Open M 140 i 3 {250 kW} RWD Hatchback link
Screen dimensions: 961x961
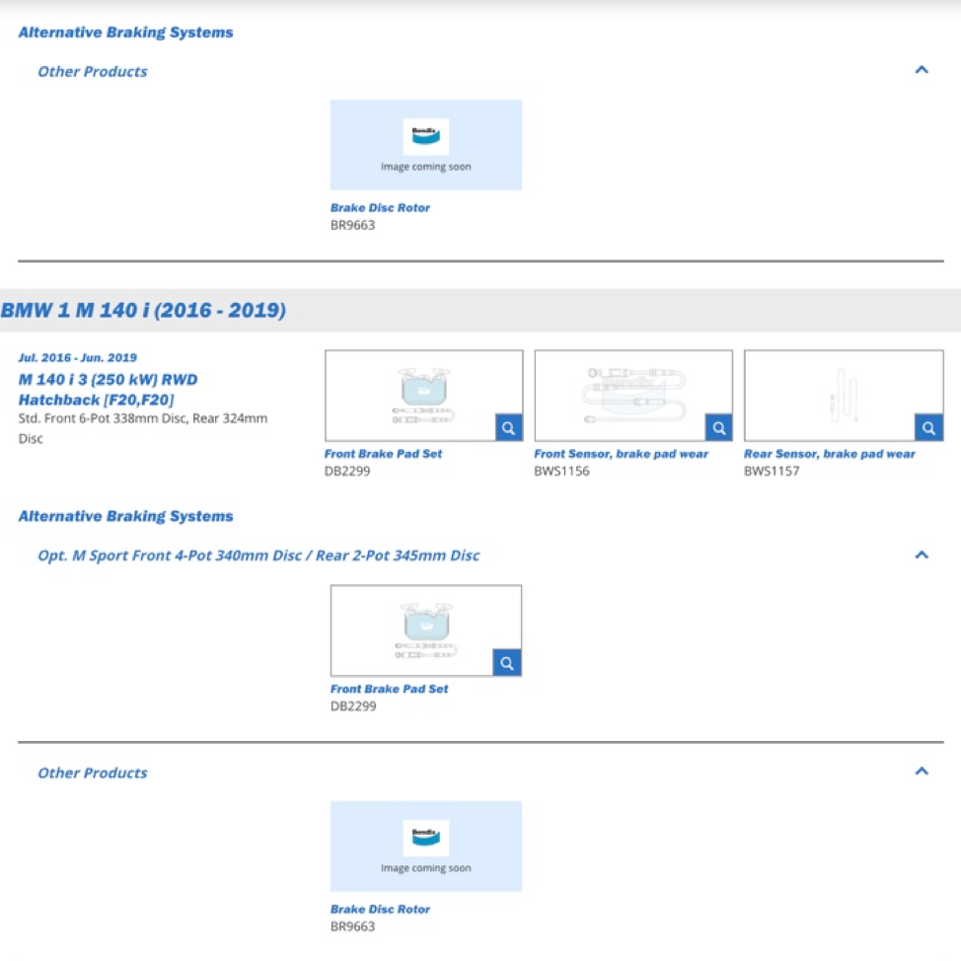click(x=108, y=390)
